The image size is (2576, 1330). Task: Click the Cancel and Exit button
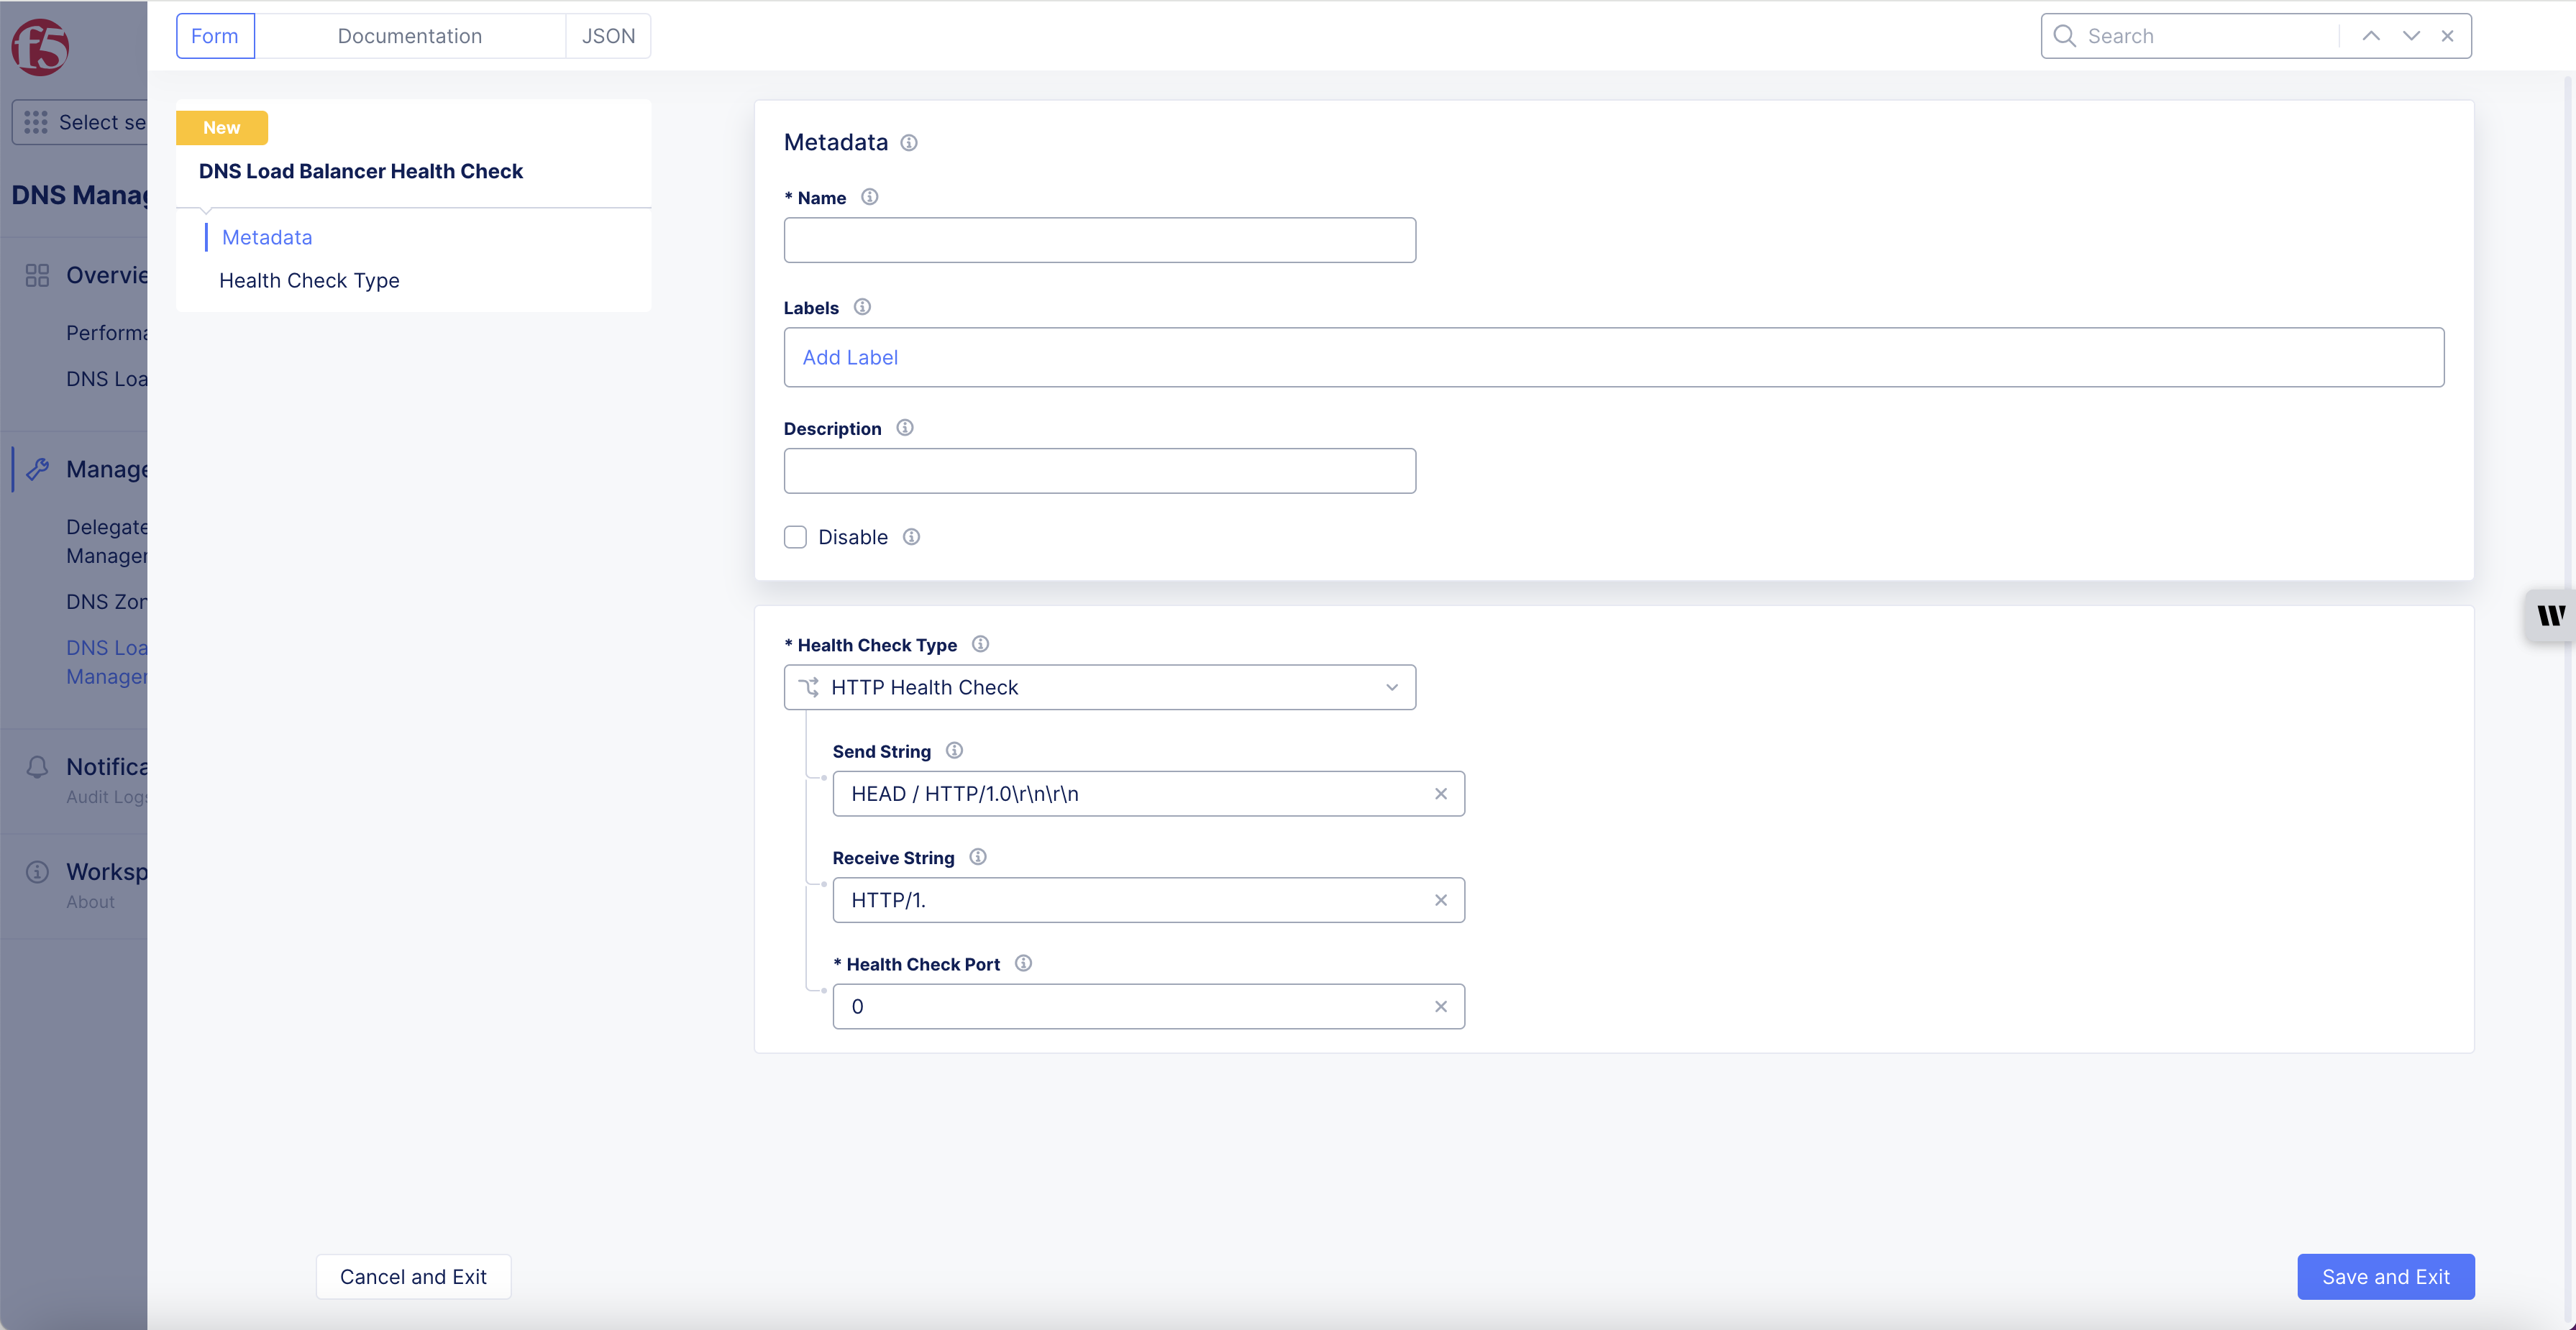413,1276
